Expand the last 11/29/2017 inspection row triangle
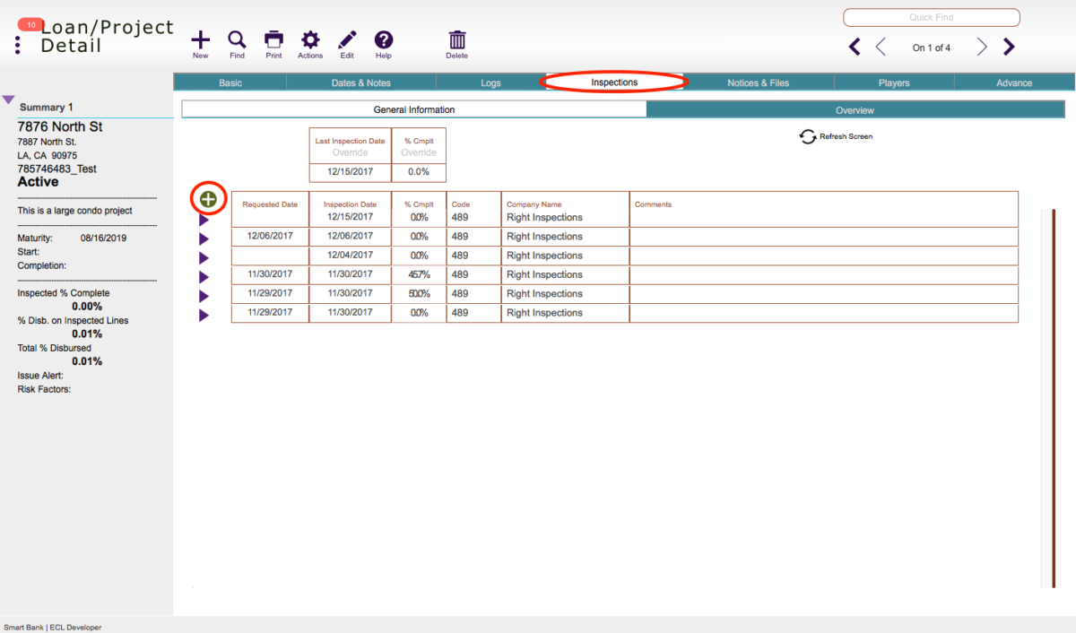 pyautogui.click(x=204, y=312)
